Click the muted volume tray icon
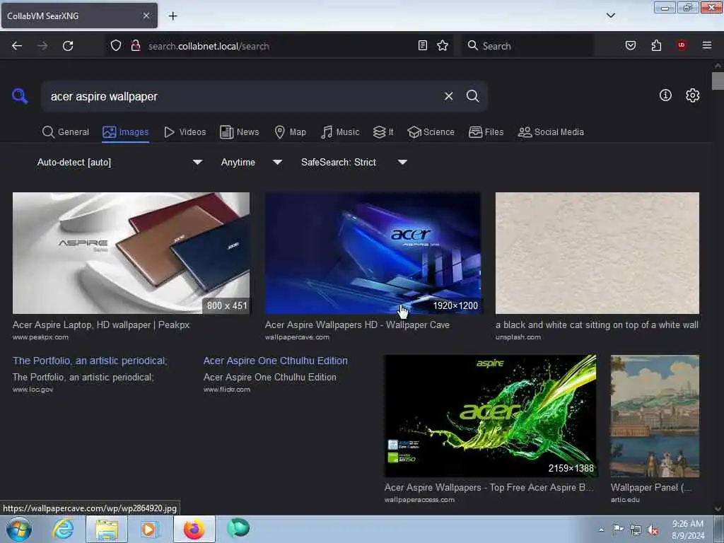This screenshot has width=724, height=543. point(653,530)
